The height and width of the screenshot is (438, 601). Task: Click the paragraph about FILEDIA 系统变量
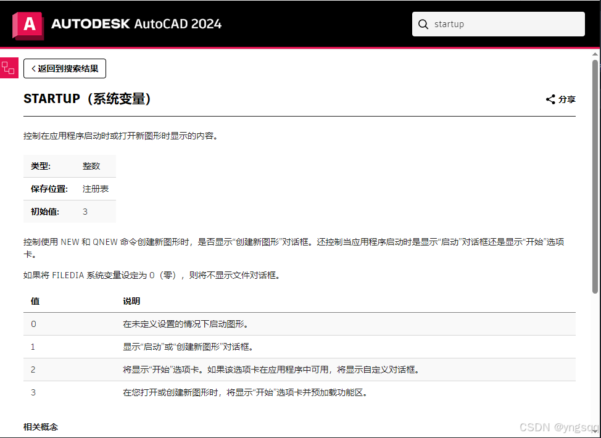coord(152,275)
